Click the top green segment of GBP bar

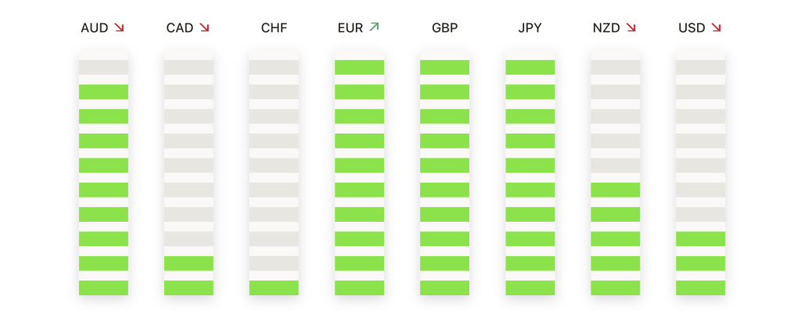(445, 67)
